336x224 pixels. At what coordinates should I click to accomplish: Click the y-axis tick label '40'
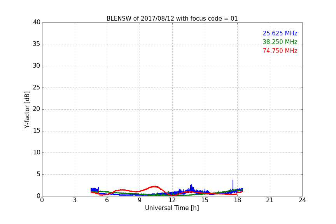[x=37, y=22]
